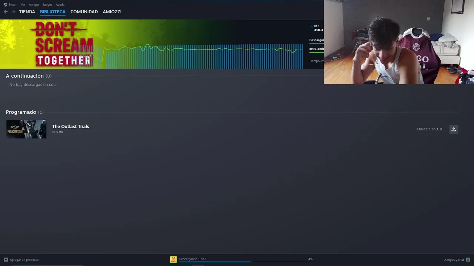Click the A continuación heading
The image size is (474, 266).
tap(25, 76)
